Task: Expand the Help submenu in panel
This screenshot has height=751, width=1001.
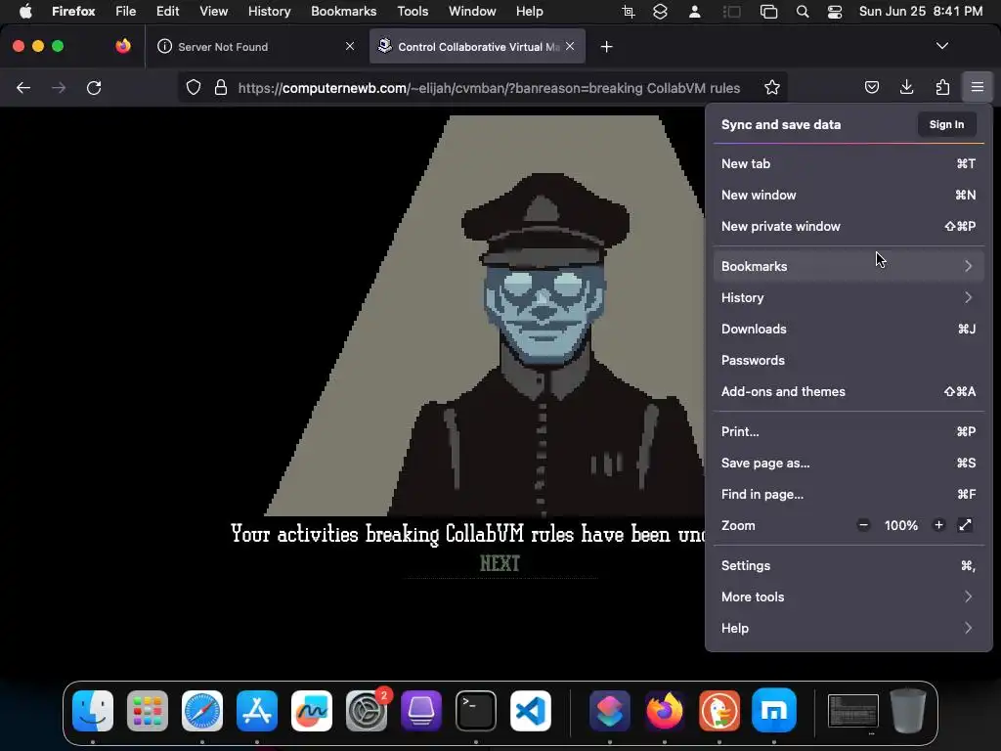Action: (x=849, y=629)
